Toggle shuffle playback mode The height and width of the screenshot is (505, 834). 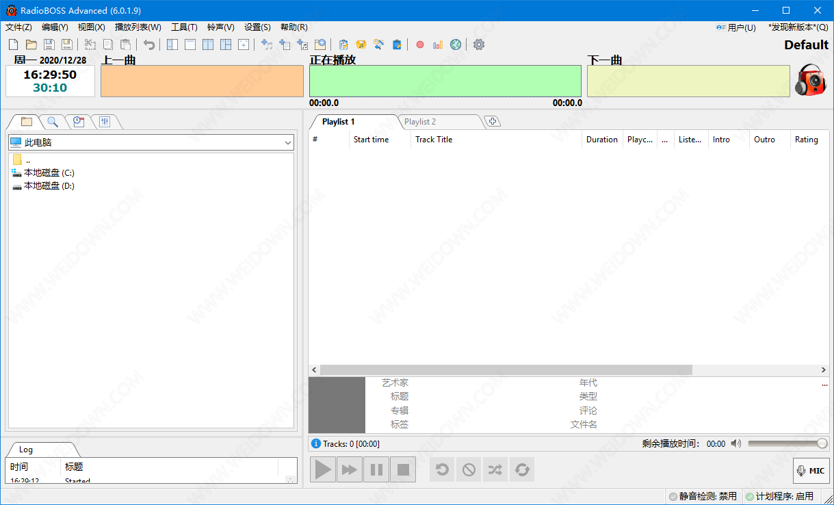495,469
